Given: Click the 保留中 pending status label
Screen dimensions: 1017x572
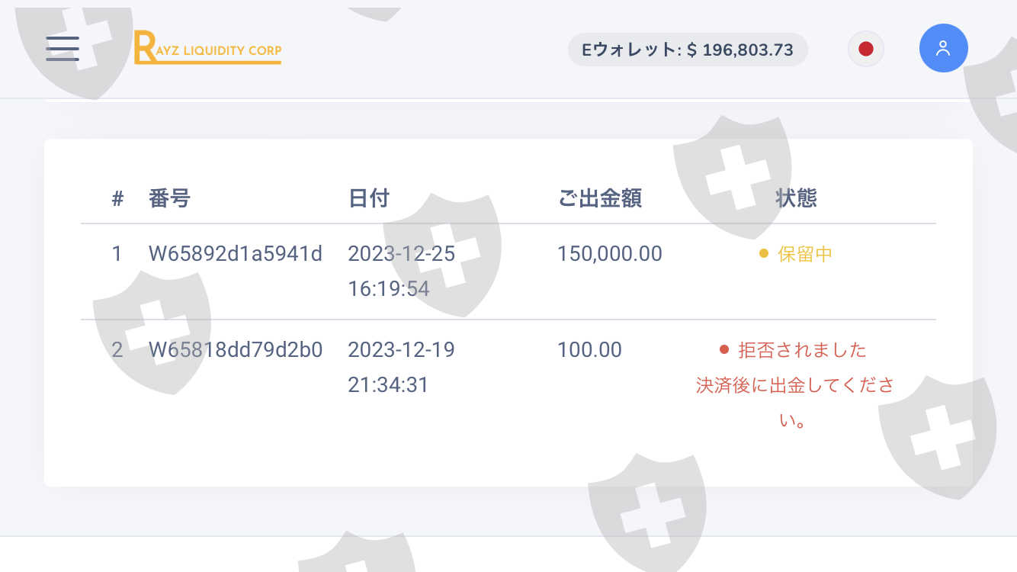Looking at the screenshot, I should tap(805, 255).
